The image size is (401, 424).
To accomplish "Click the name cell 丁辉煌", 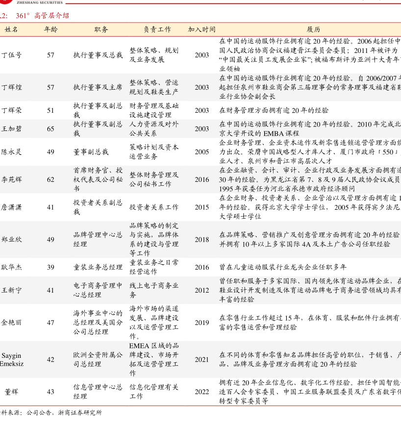I will [x=11, y=87].
